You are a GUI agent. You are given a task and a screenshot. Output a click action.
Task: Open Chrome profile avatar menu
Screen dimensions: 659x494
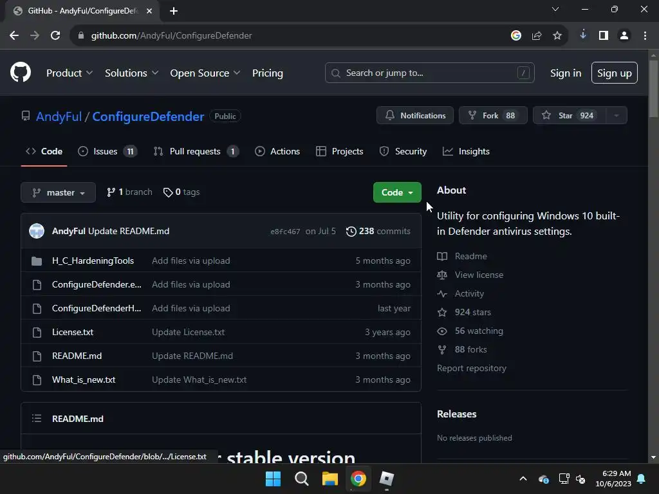pos(624,36)
